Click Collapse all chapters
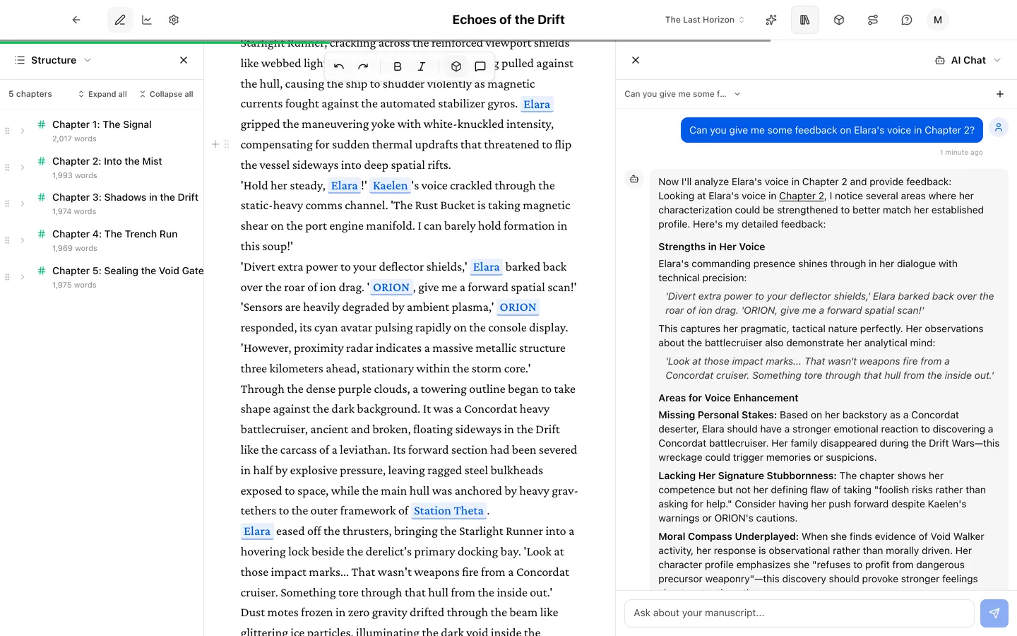Image resolution: width=1017 pixels, height=636 pixels. pos(166,94)
